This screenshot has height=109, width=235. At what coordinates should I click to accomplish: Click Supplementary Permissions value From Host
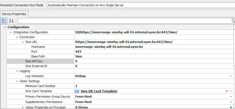pyautogui.click(x=84, y=102)
